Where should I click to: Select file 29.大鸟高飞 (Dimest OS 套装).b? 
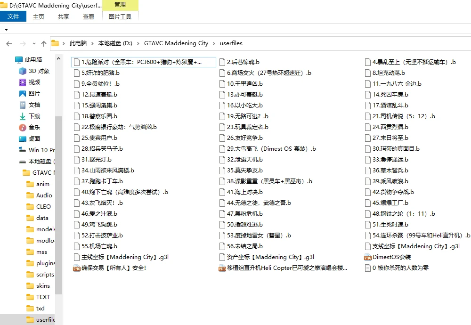click(x=268, y=149)
